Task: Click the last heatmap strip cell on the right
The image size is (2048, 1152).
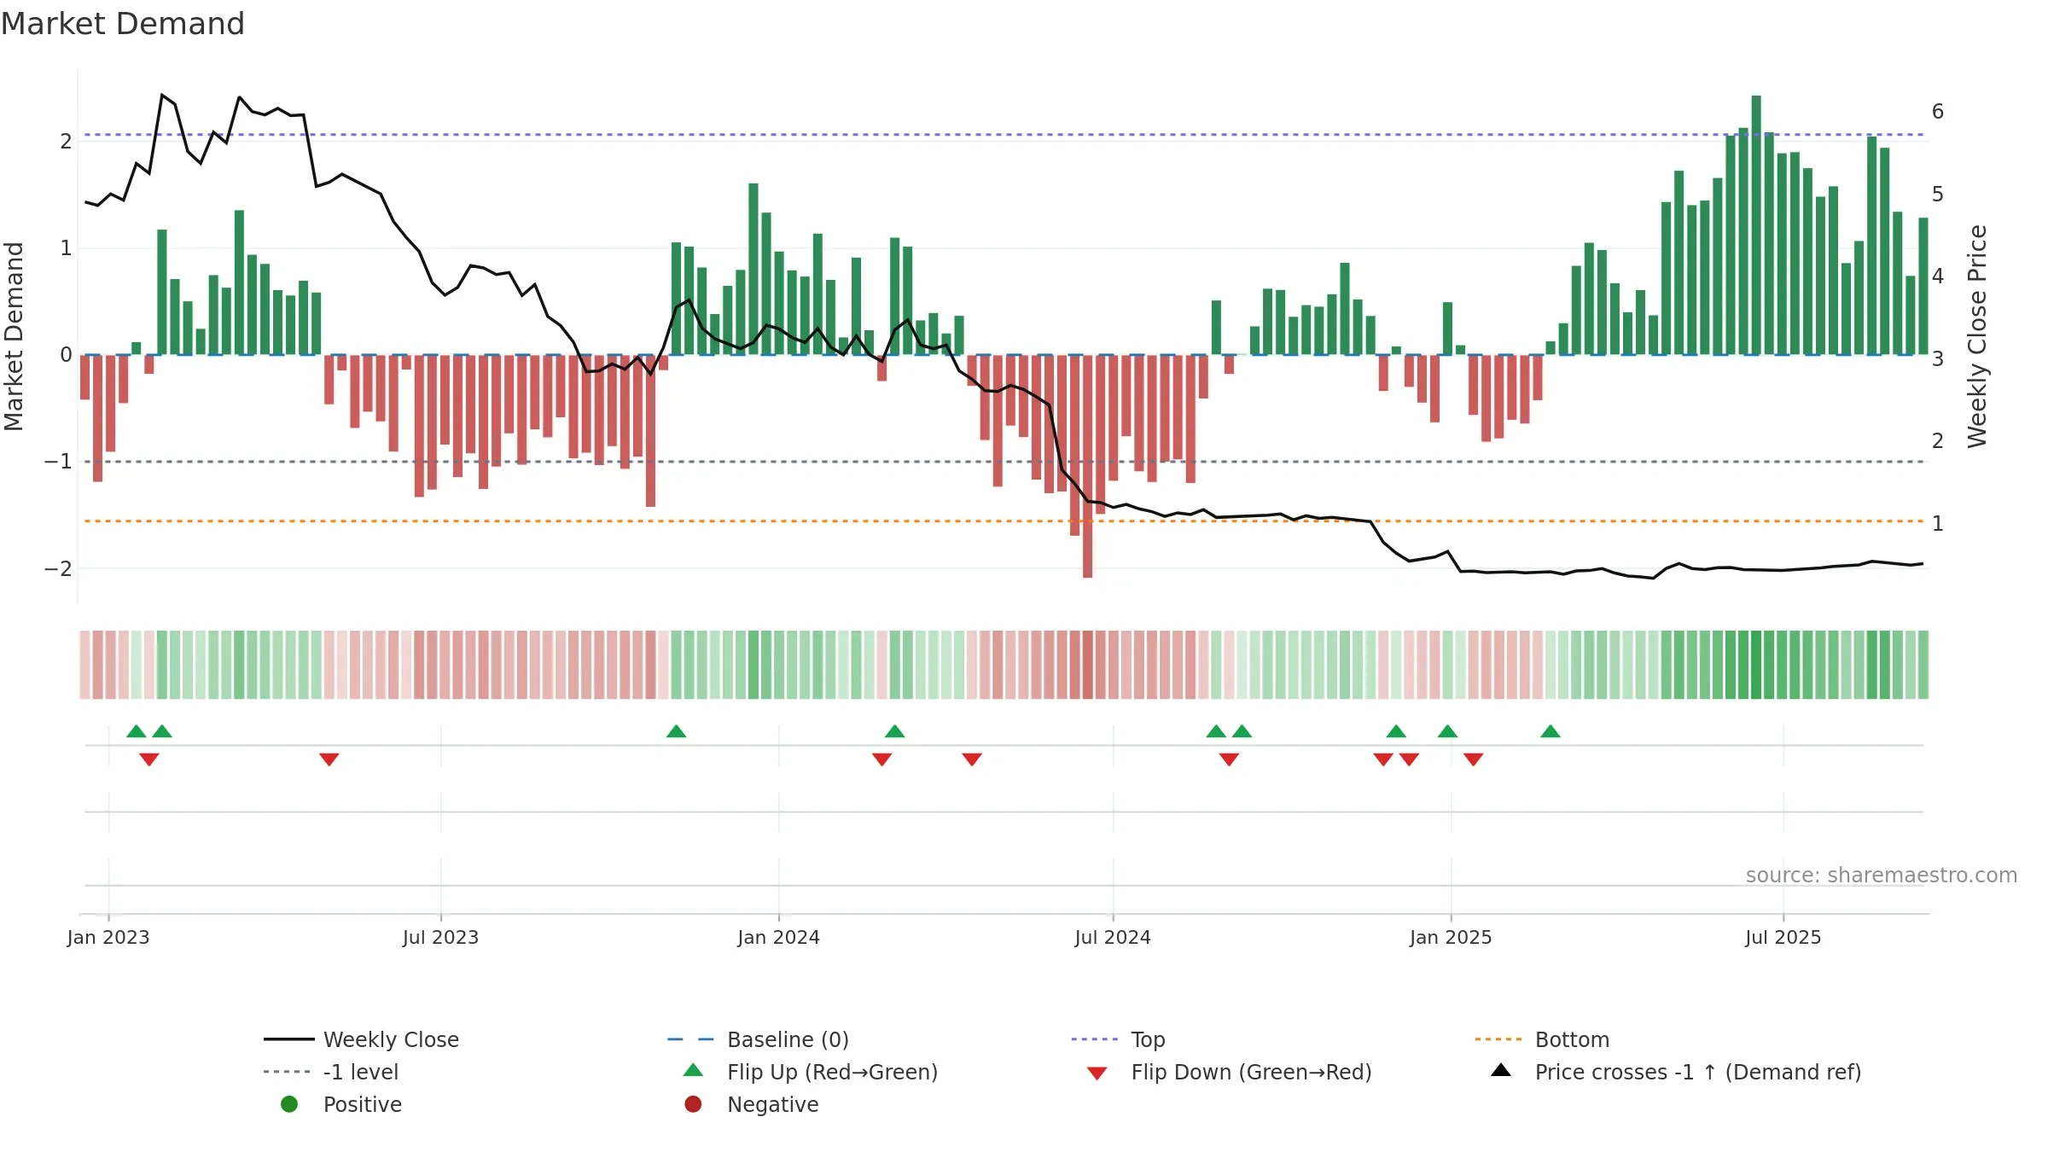Action: pyautogui.click(x=1923, y=665)
